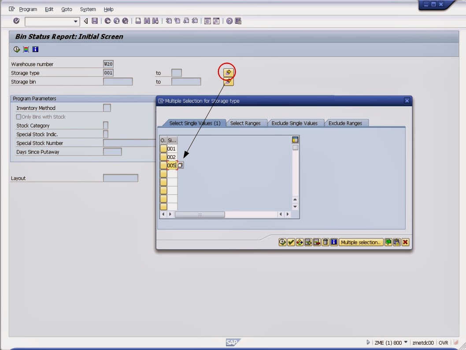The width and height of the screenshot is (466, 350).
Task: Open the multiple selection arrow for Storage type
Action: tap(227, 71)
